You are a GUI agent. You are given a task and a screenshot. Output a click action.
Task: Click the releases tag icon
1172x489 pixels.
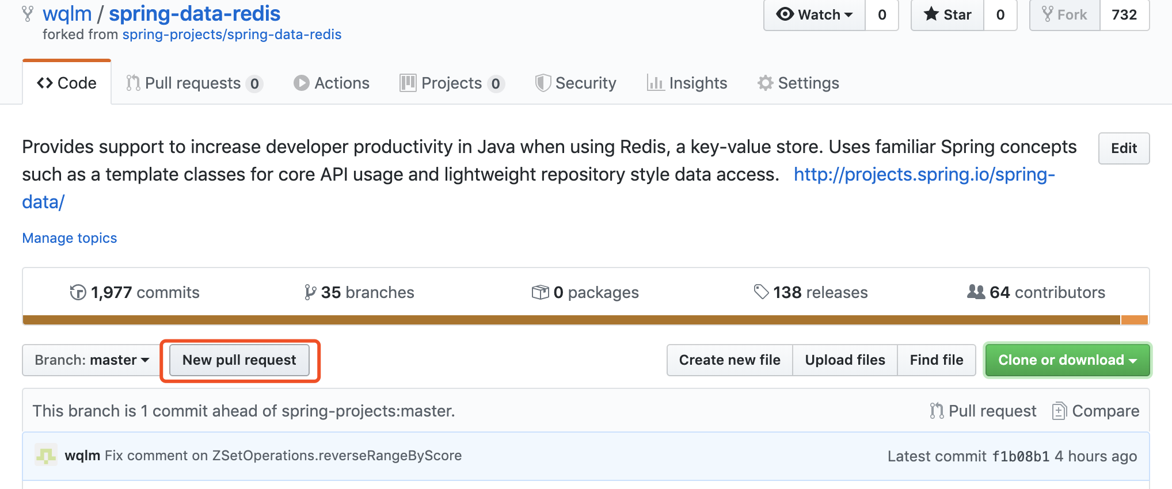[761, 292]
